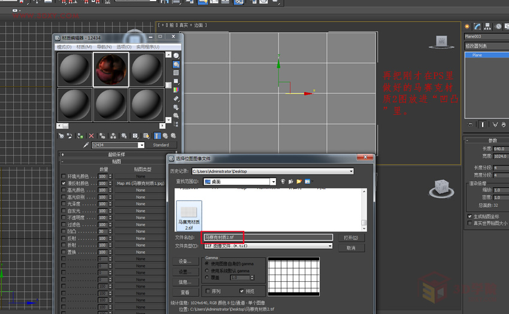Select 使用系统默认 gamma radio button
Screen dimensions: 509x314
coord(207,270)
